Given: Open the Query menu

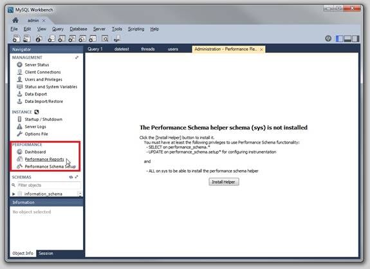Looking at the screenshot, I should click(x=58, y=29).
